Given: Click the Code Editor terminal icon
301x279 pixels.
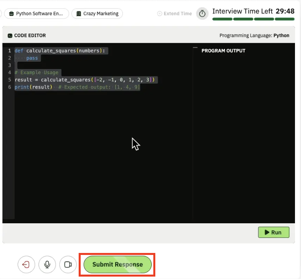Looking at the screenshot, I should tap(10, 36).
